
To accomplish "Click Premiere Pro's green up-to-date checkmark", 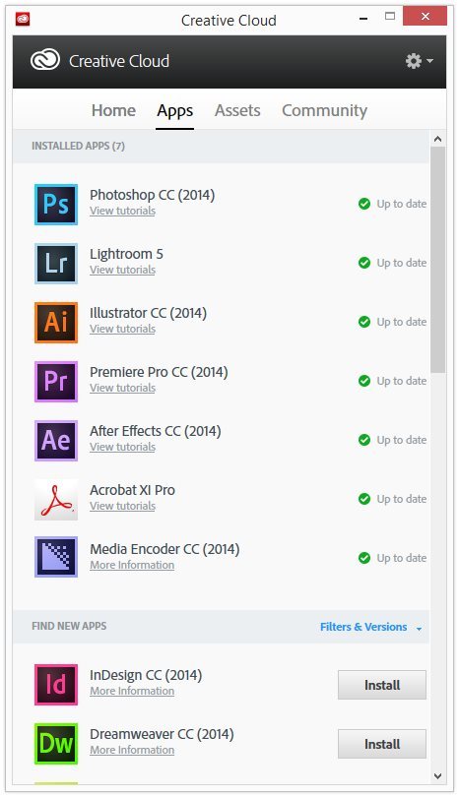I will pos(364,381).
